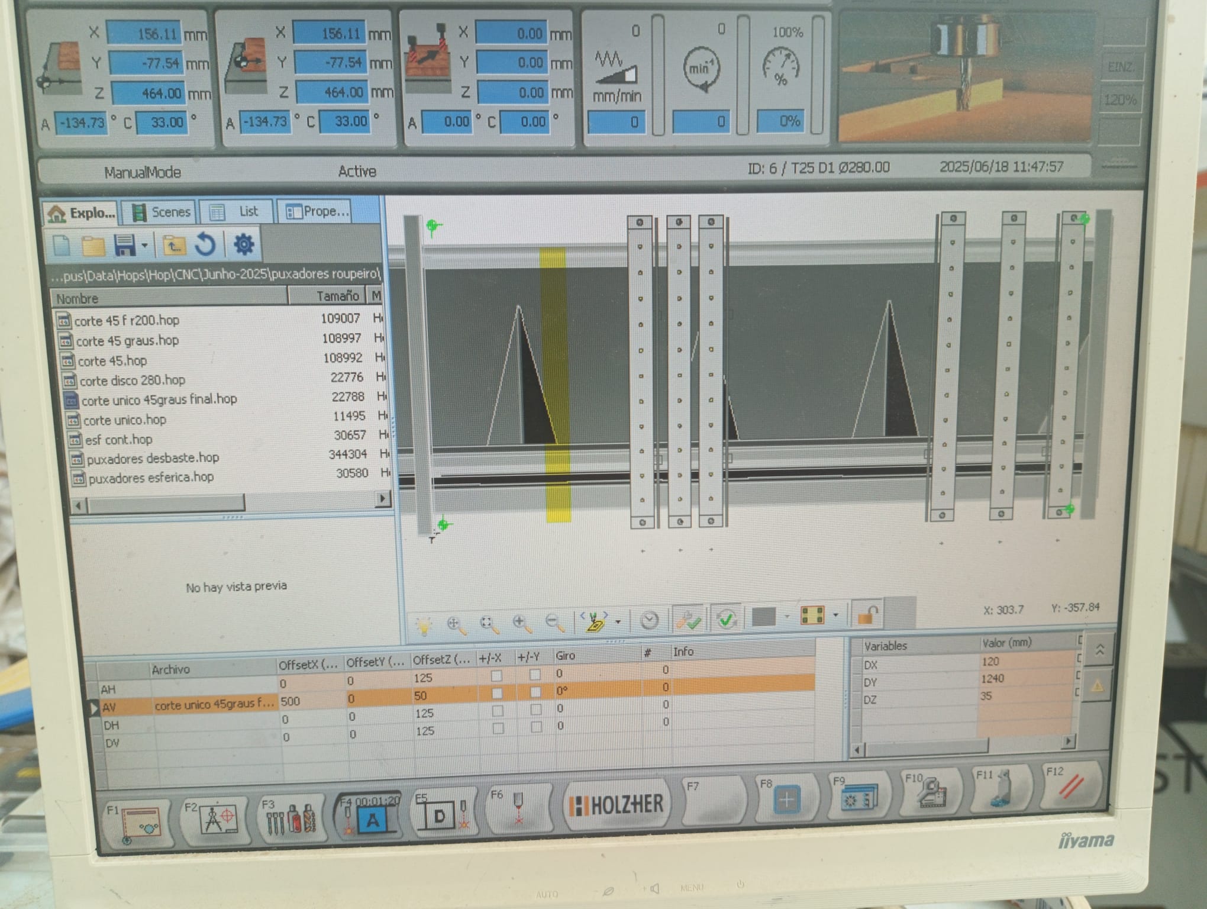Select file puxadores esferica.hop
The height and width of the screenshot is (909, 1207).
pyautogui.click(x=151, y=478)
